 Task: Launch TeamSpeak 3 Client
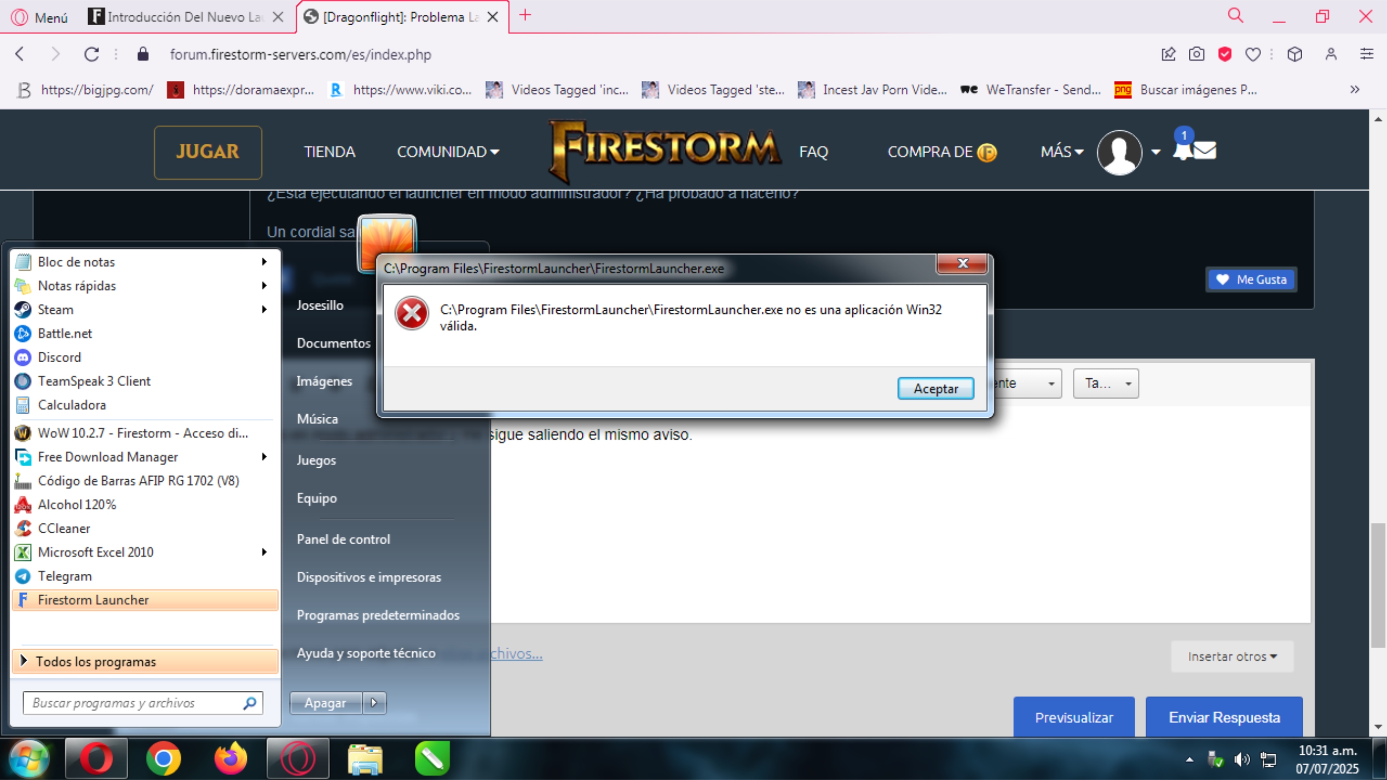click(94, 381)
